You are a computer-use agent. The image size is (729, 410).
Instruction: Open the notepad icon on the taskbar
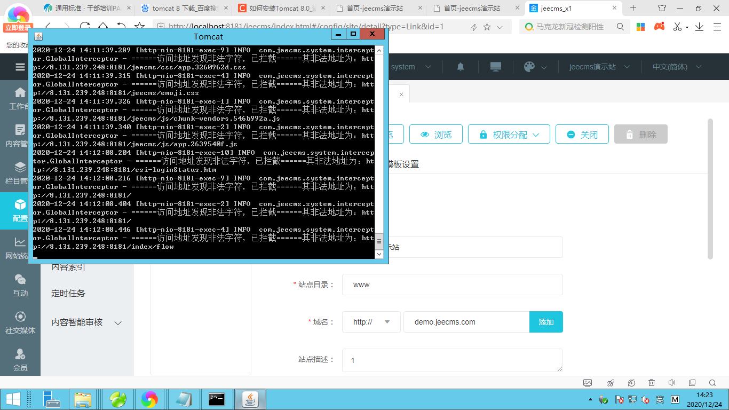pyautogui.click(x=183, y=399)
